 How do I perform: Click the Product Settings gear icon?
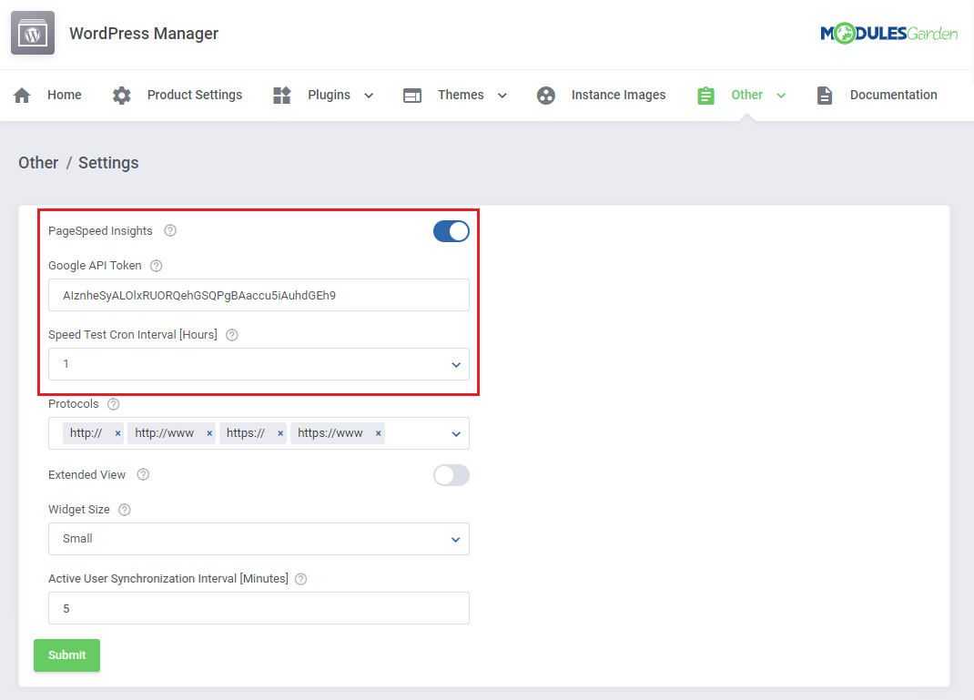[122, 95]
